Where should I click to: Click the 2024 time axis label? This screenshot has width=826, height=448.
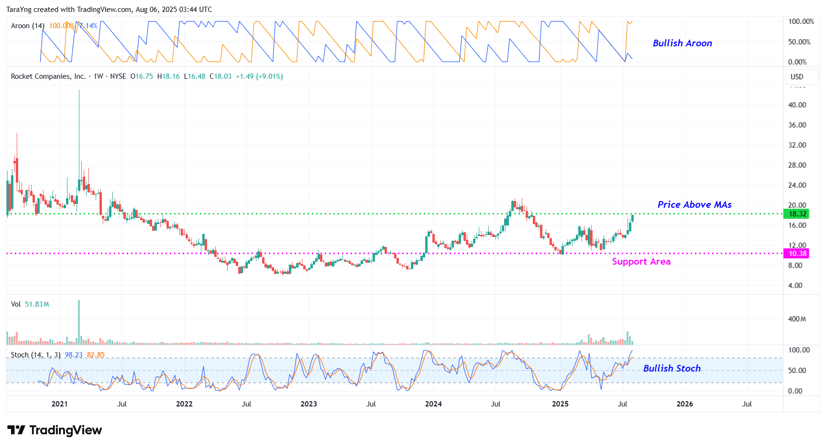(x=433, y=404)
